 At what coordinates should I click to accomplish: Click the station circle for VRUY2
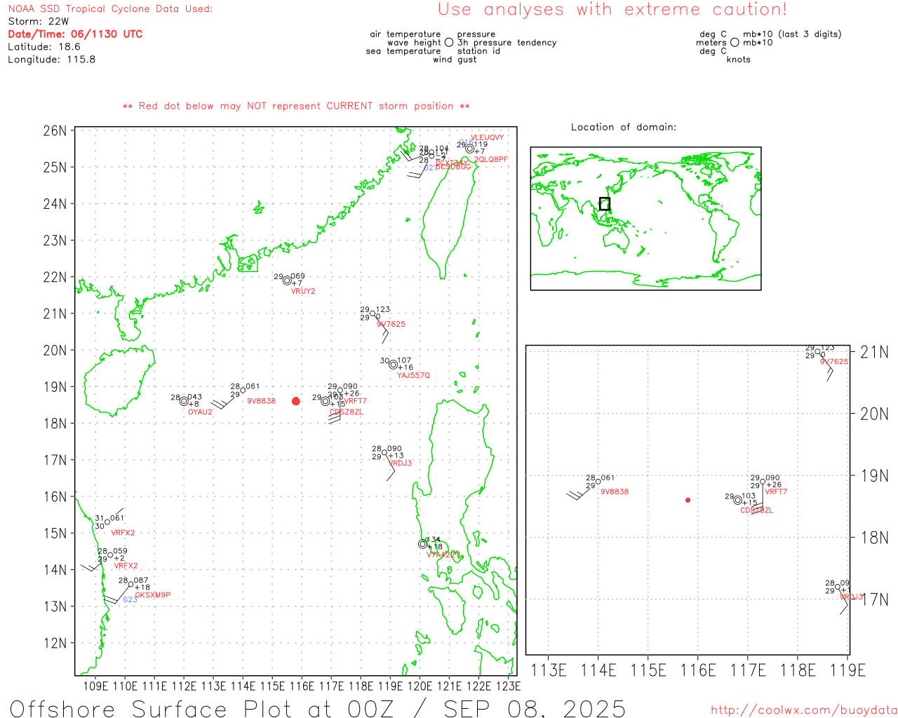pos(287,280)
